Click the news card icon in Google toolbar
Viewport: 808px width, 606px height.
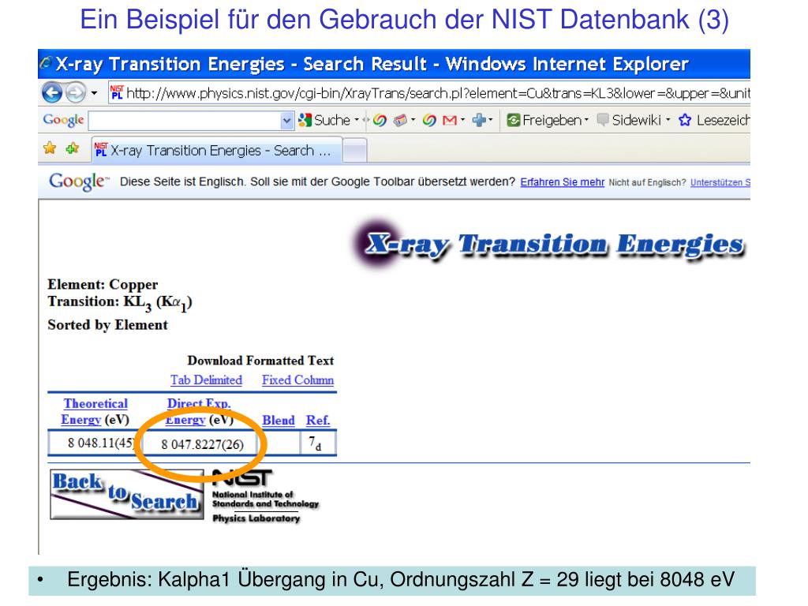click(x=400, y=121)
